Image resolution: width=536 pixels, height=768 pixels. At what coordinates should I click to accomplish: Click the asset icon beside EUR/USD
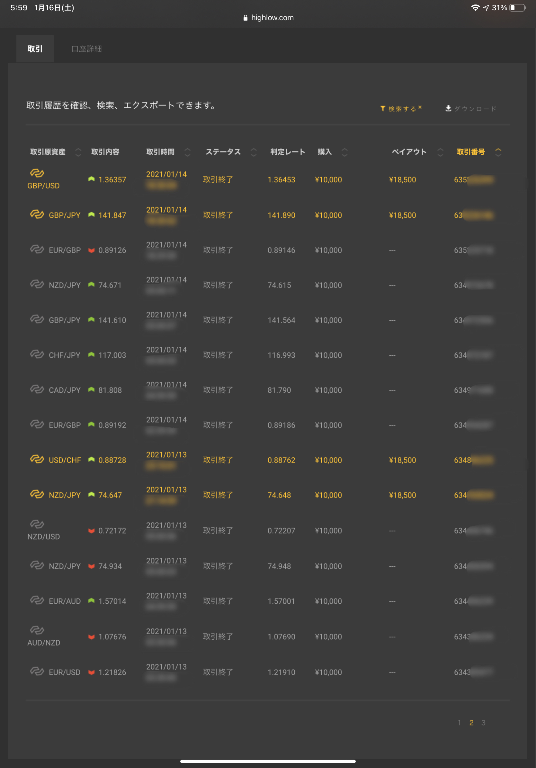coord(37,671)
